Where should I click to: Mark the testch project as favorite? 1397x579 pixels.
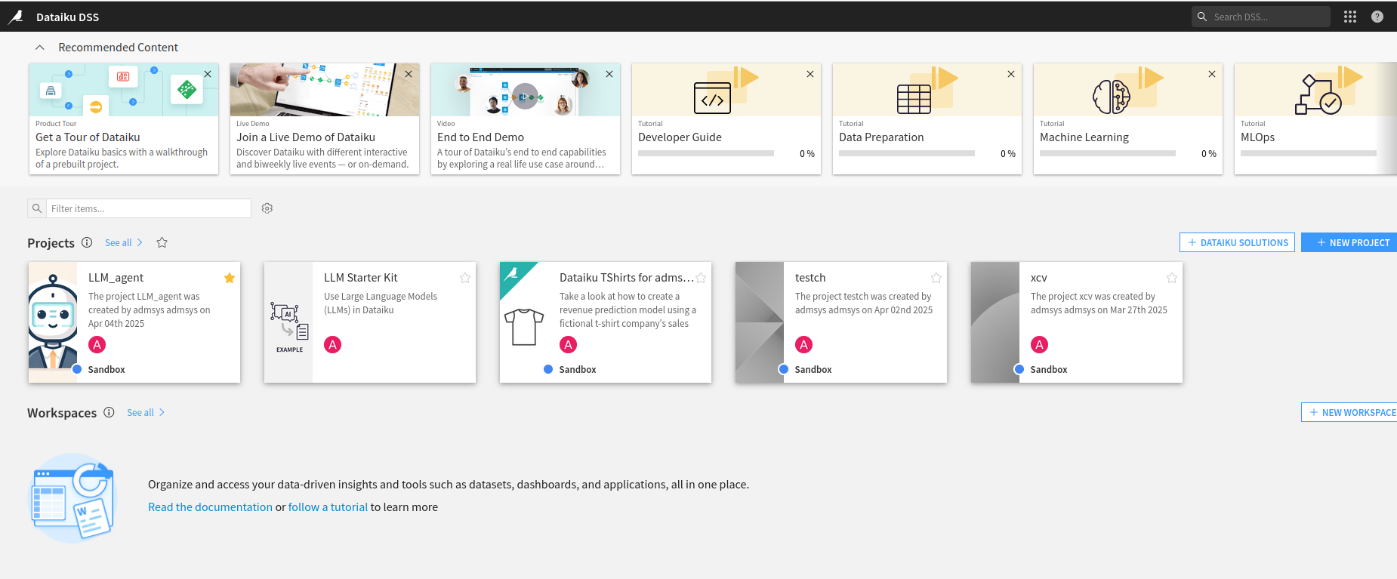click(x=936, y=278)
